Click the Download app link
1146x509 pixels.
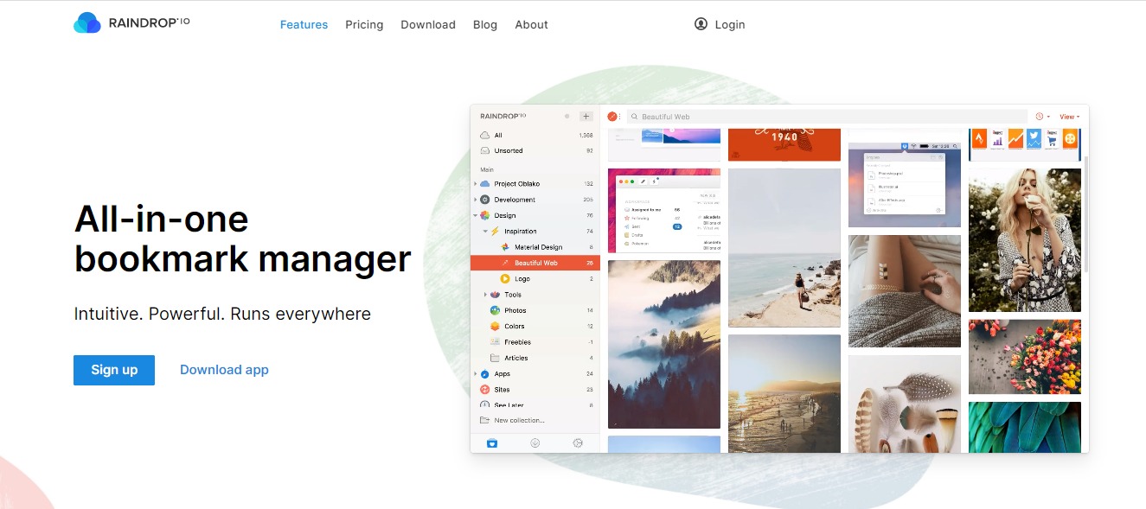224,370
